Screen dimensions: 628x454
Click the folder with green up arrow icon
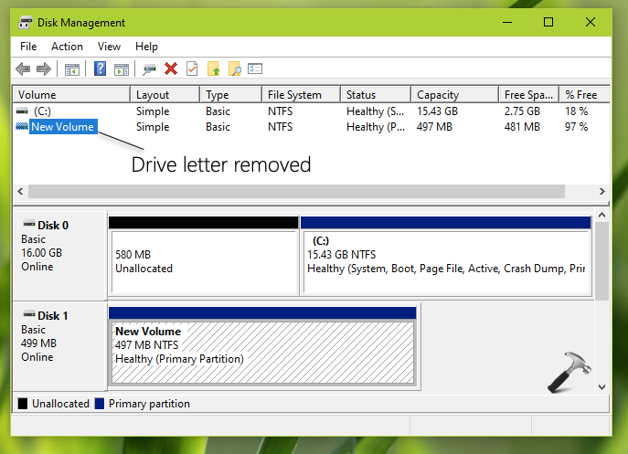pyautogui.click(x=214, y=69)
